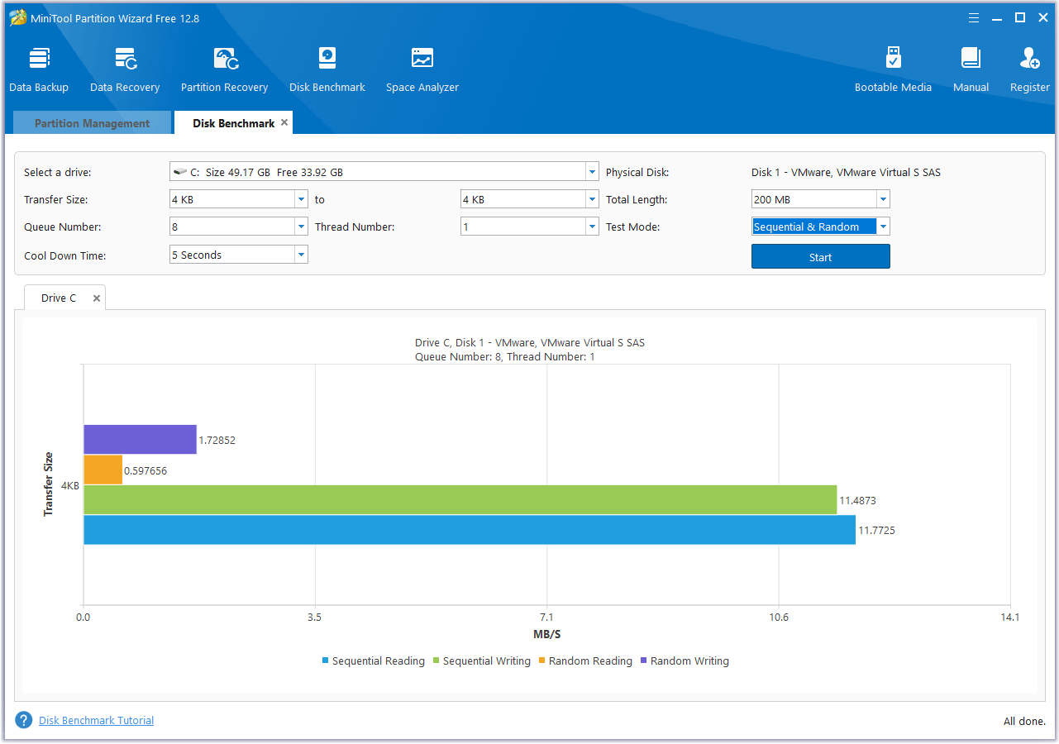Click the value 1.72852 label

(217, 441)
